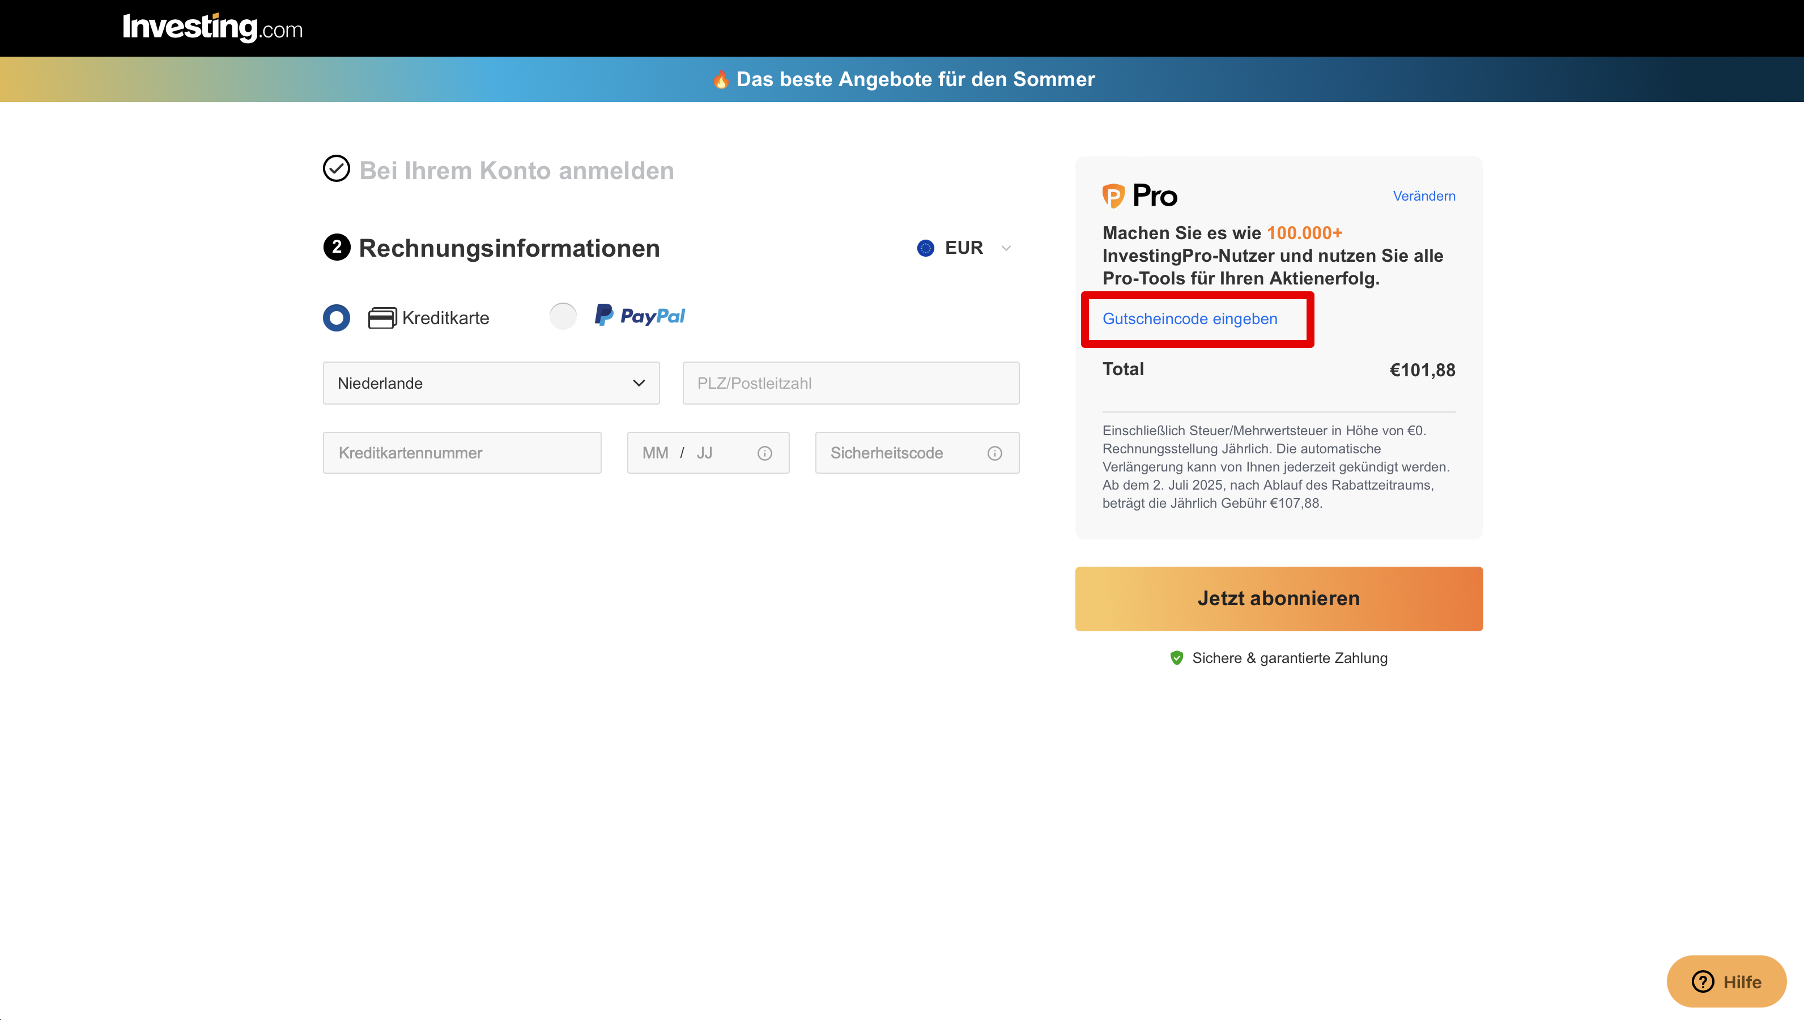Focus the MM / JJ expiry field
The height and width of the screenshot is (1020, 1804).
tap(708, 453)
